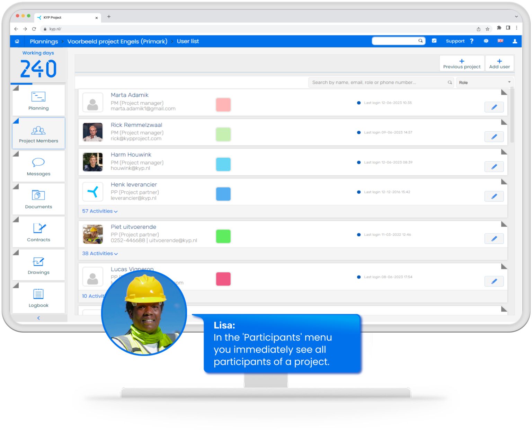Edit Marta Adamik using her pencil icon
532x430 pixels.
[494, 107]
